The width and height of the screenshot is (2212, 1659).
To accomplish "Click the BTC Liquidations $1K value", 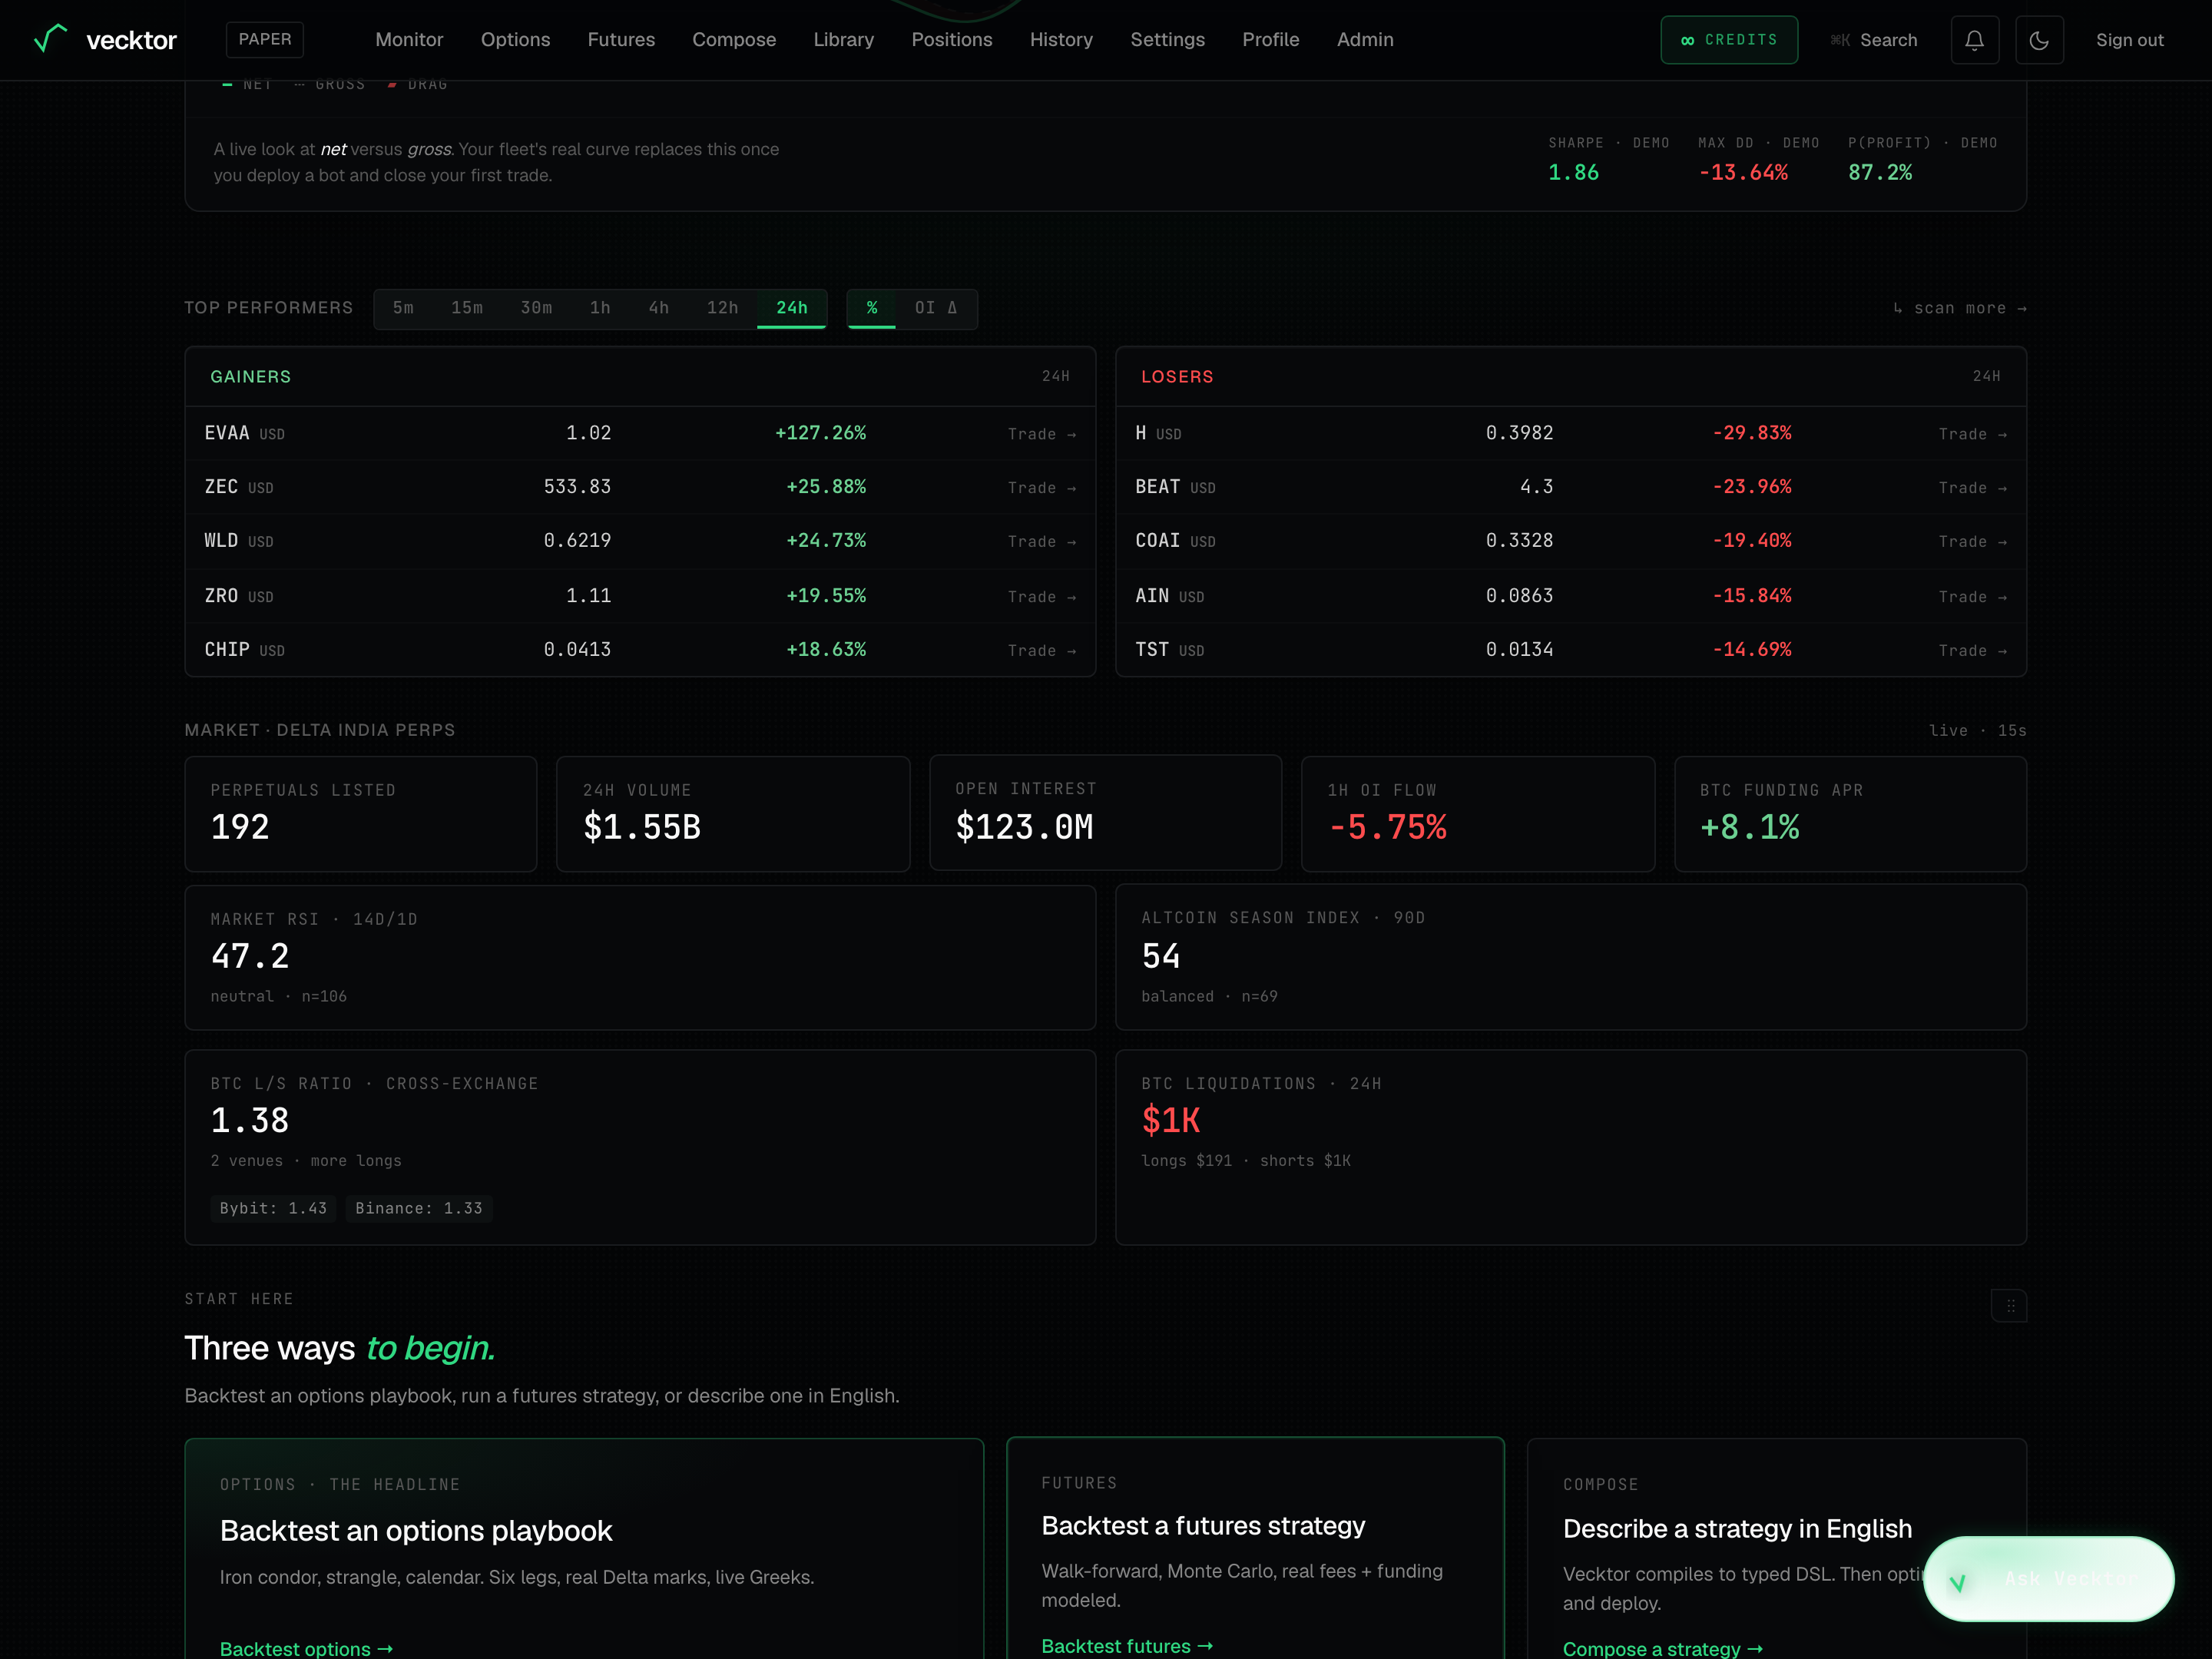I will 1171,1121.
